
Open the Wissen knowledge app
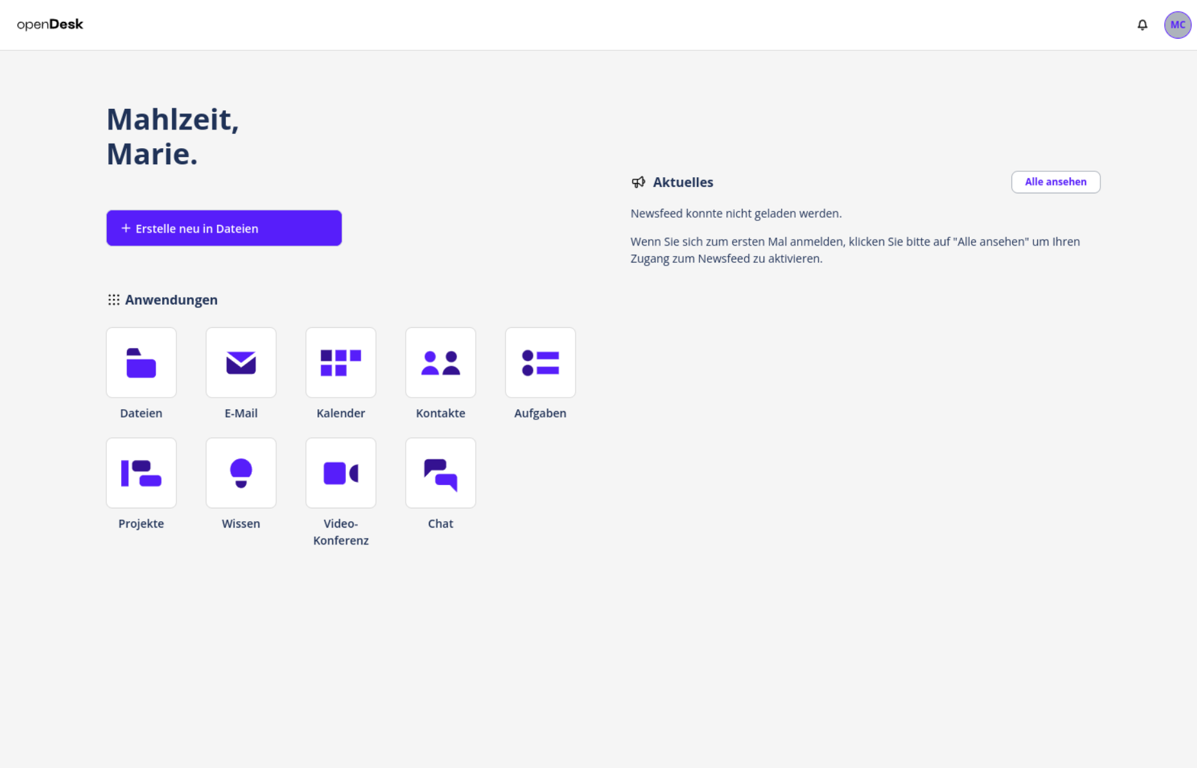[x=241, y=473]
